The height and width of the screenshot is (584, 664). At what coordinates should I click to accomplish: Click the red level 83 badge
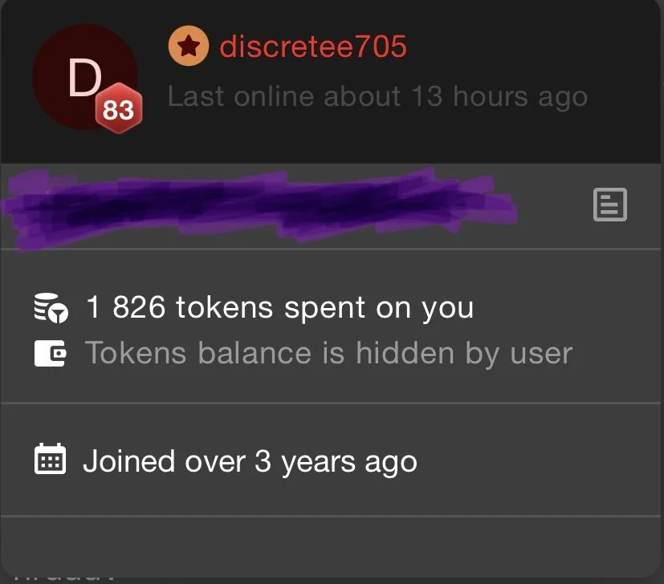click(119, 108)
